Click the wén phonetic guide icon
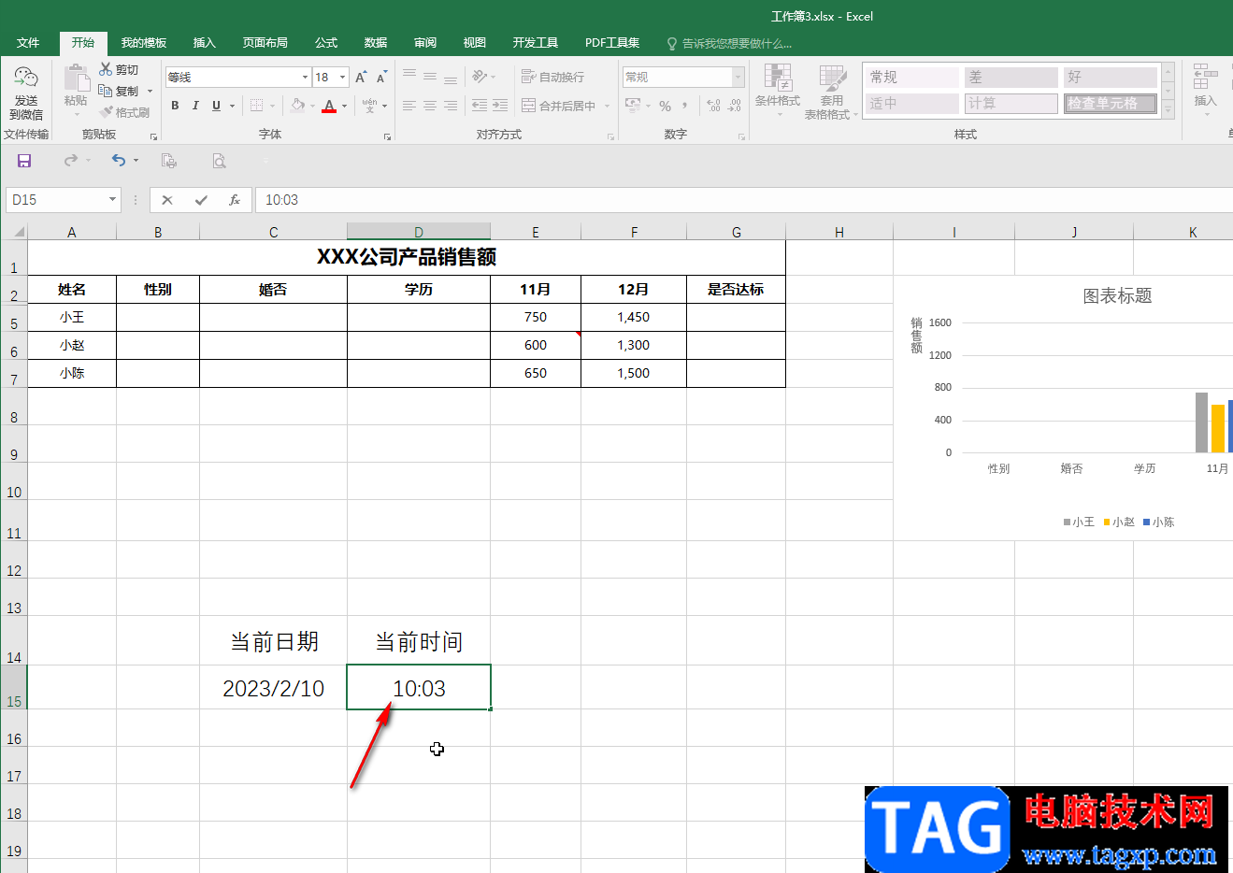1233x873 pixels. pyautogui.click(x=370, y=106)
